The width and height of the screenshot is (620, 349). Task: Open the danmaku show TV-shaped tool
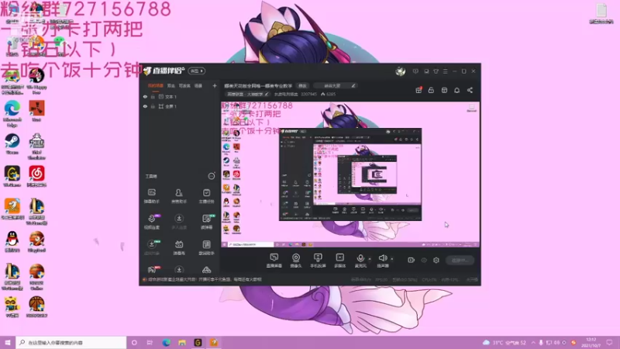pos(179,247)
